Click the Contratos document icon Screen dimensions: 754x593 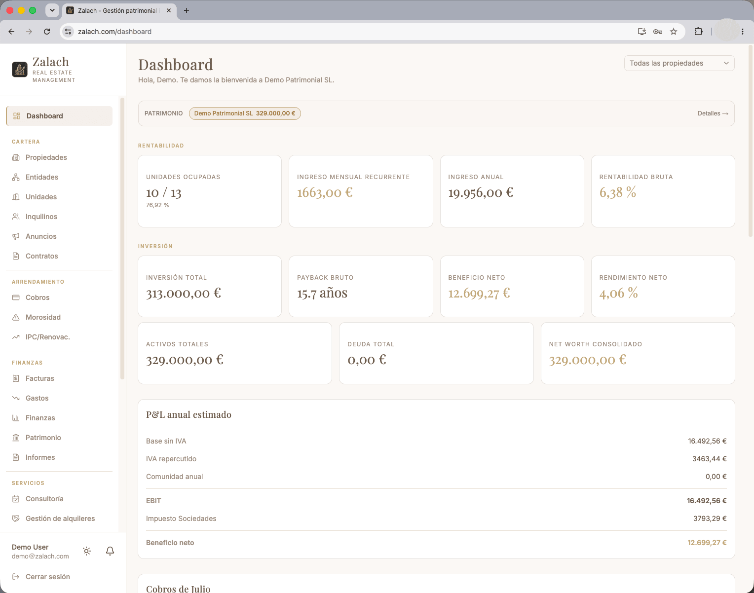tap(16, 256)
